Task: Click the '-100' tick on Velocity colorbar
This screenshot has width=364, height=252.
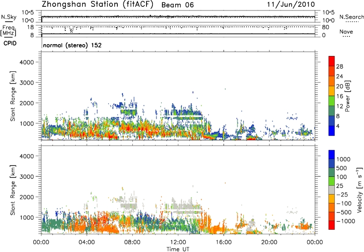Action: (x=344, y=203)
